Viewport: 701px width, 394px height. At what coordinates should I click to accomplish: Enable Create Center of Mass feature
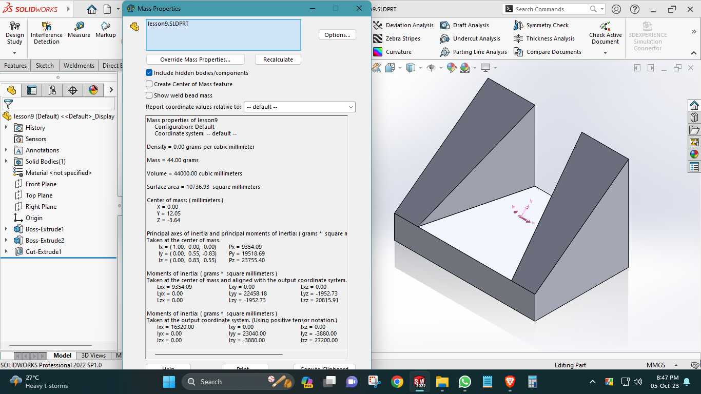coord(149,84)
